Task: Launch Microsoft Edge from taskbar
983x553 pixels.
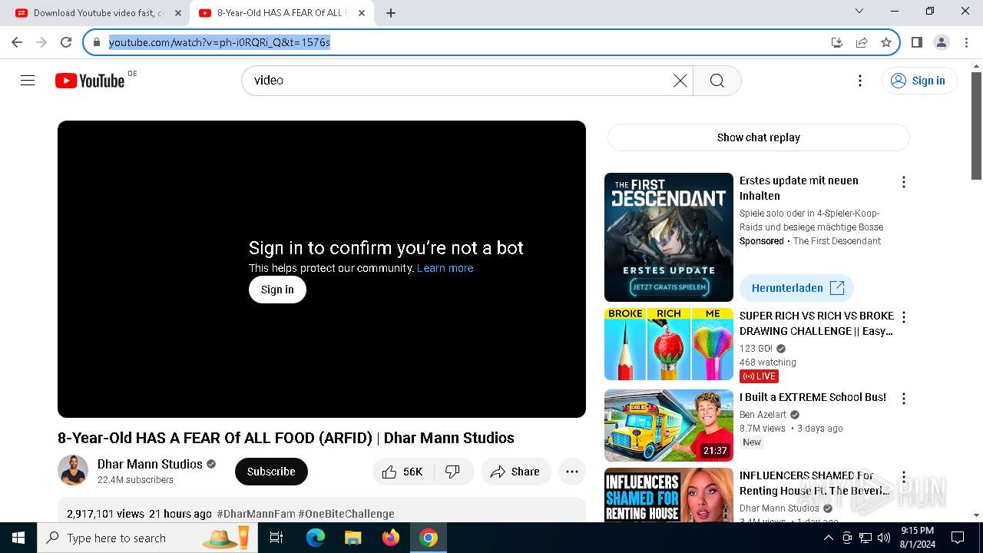Action: pyautogui.click(x=316, y=538)
